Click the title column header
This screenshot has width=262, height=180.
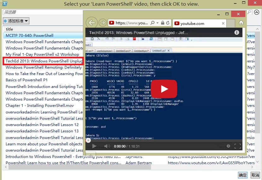coord(44,29)
